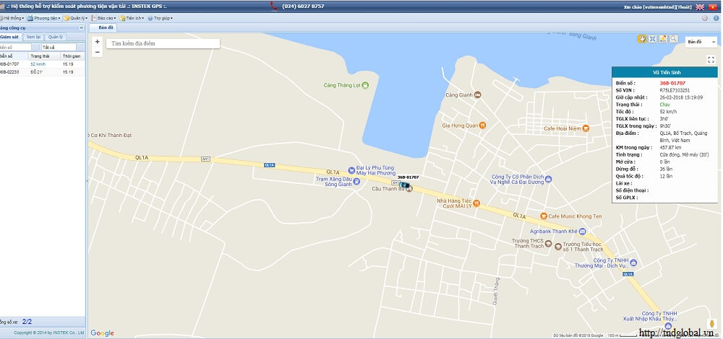This screenshot has height=339, width=723.
Task: Open the Phương tiện menu
Action: click(x=45, y=17)
